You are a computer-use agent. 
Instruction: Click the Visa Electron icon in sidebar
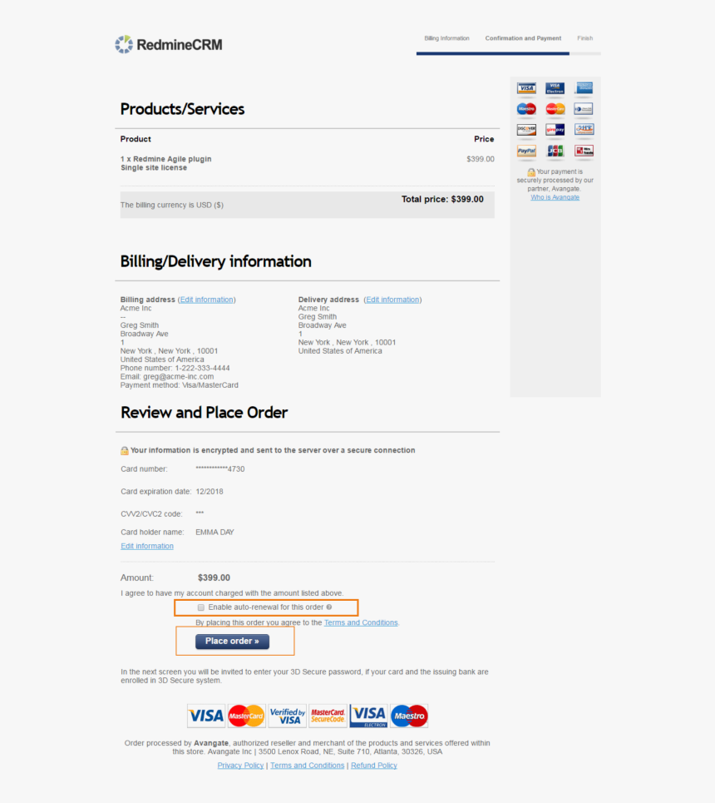pos(555,88)
